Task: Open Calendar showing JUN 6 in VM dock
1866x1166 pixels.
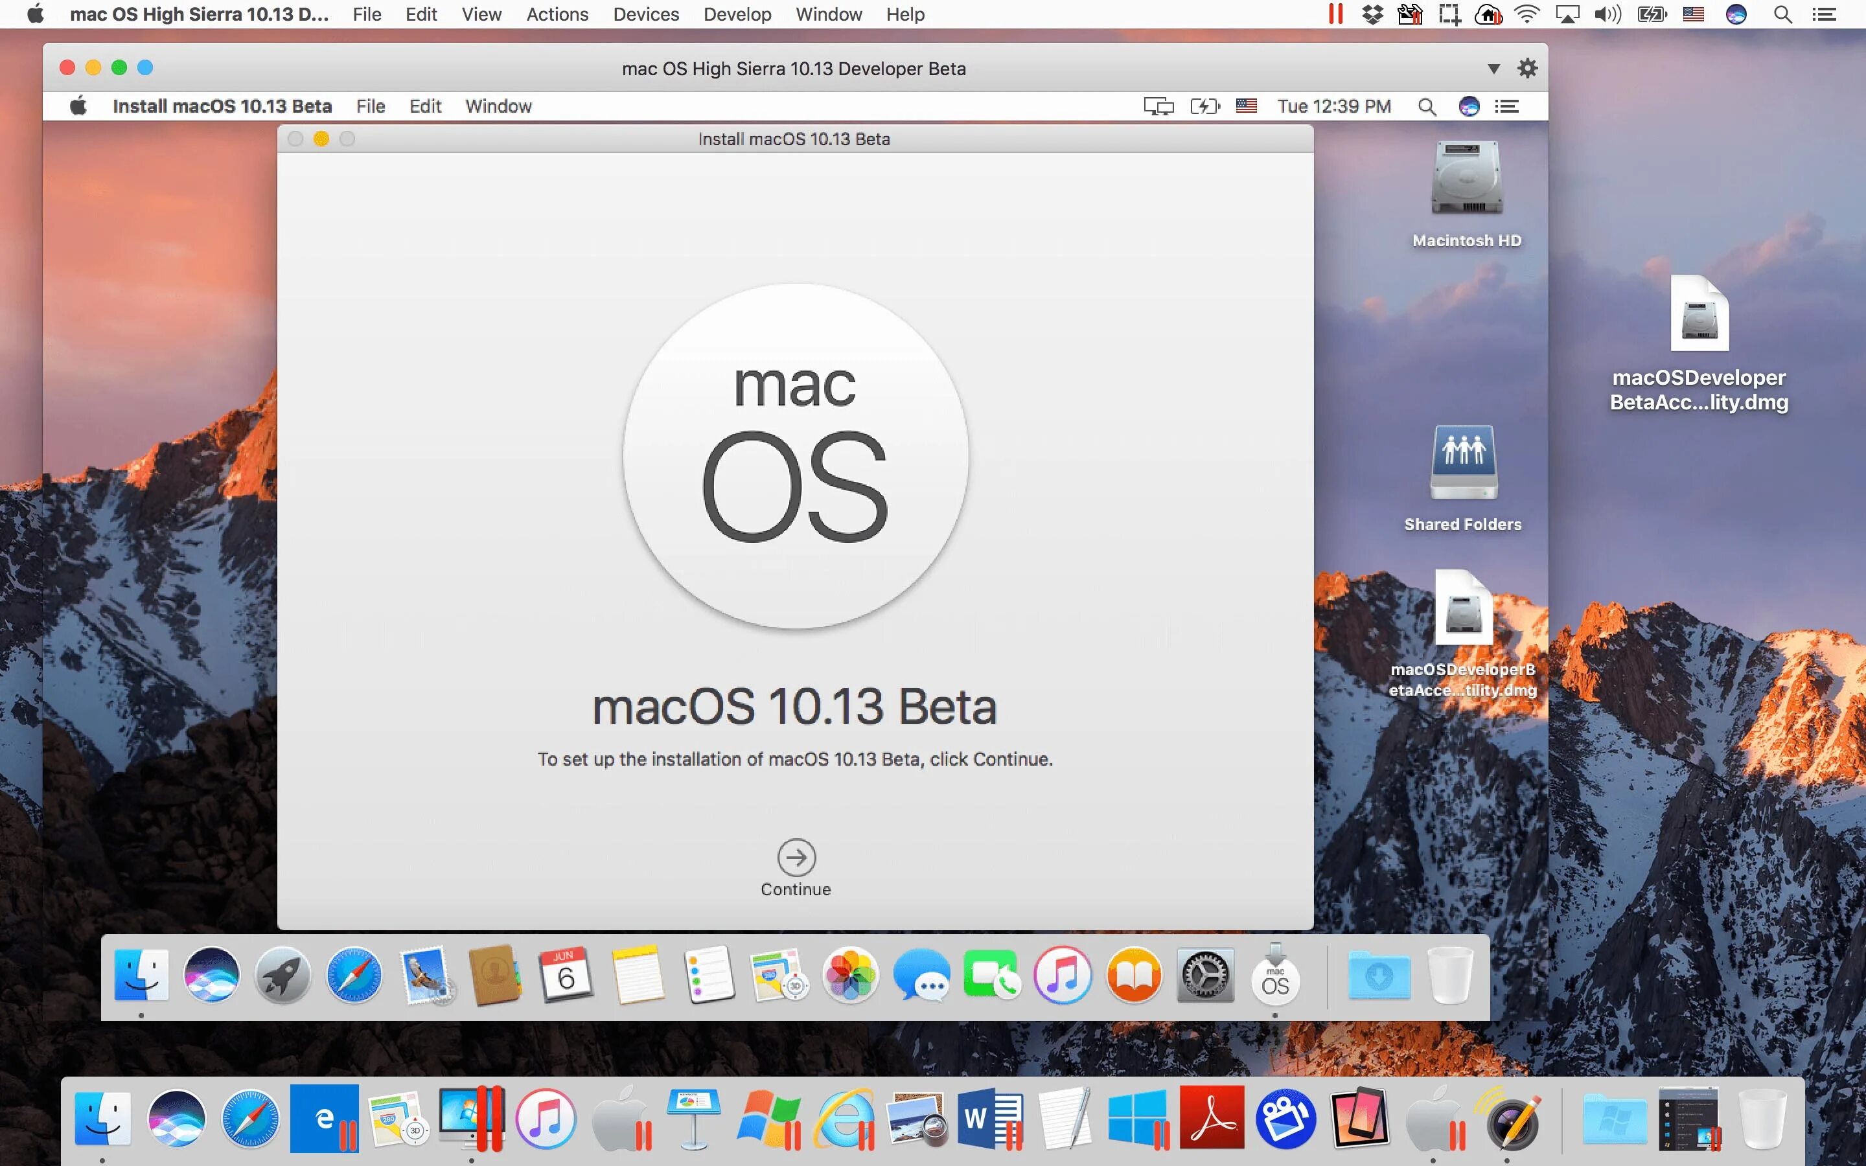Action: 566,975
